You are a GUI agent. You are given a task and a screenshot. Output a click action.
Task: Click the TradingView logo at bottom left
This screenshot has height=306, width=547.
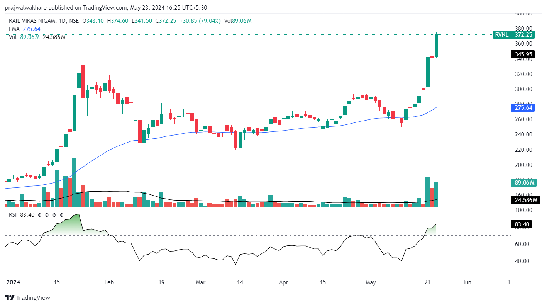click(x=27, y=297)
